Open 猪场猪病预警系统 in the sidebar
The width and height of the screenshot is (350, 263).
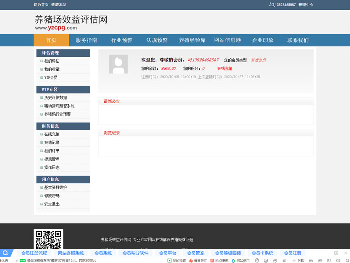59,106
